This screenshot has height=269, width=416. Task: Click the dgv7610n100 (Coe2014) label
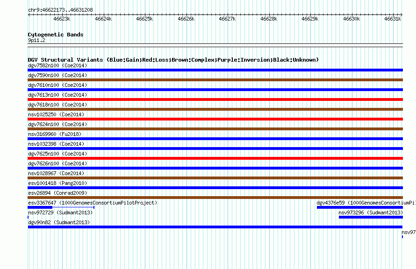click(57, 85)
